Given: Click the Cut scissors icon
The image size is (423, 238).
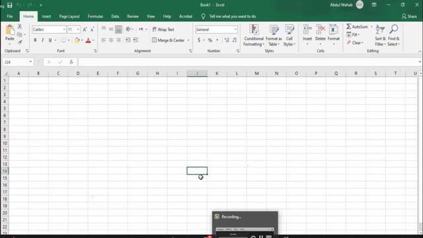Looking at the screenshot, I should pyautogui.click(x=20, y=26).
